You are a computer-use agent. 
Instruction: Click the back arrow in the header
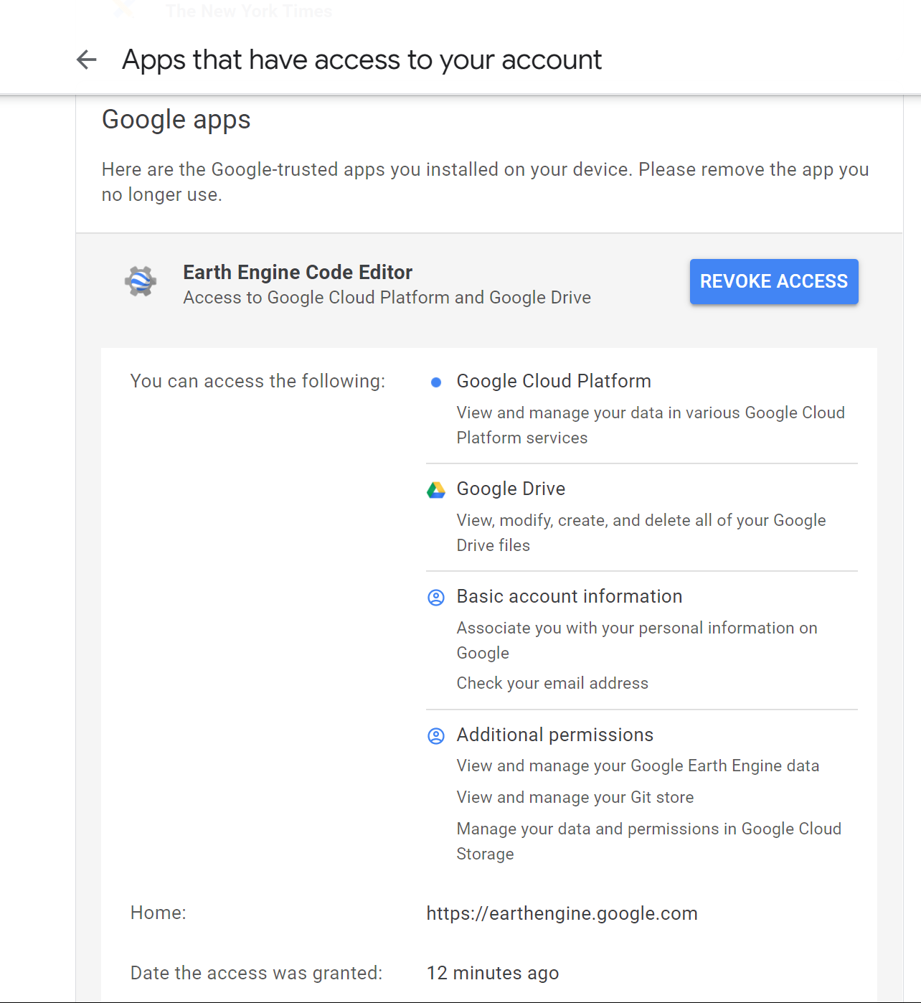click(86, 60)
